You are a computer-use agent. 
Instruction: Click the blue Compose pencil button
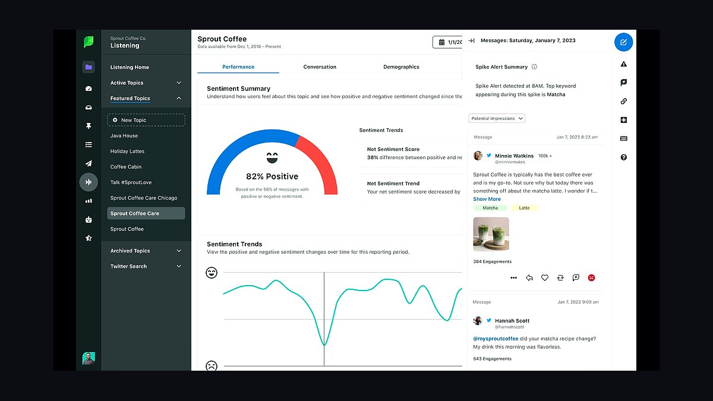pos(623,42)
